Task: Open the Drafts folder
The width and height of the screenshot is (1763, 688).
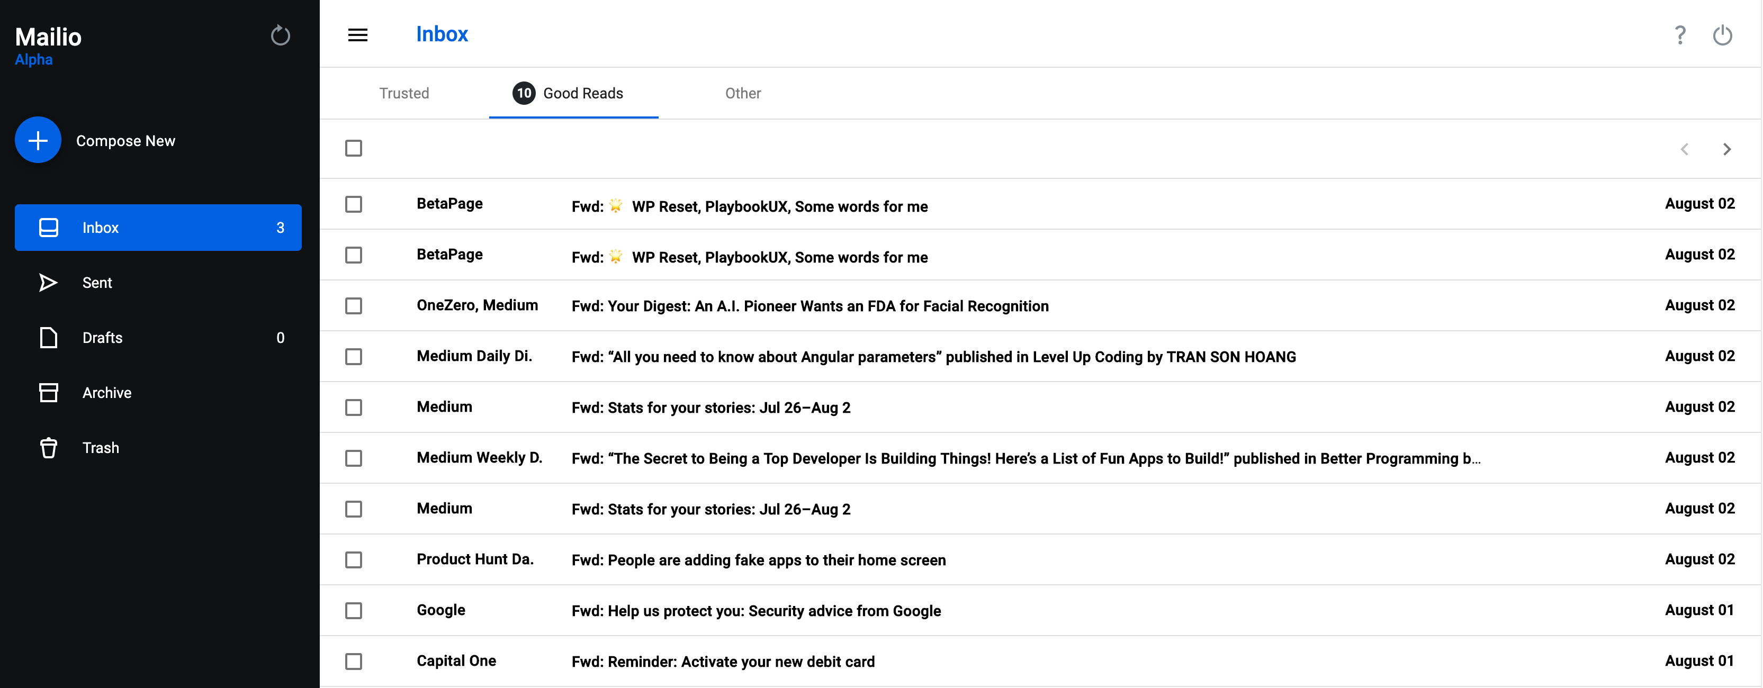Action: 158,338
